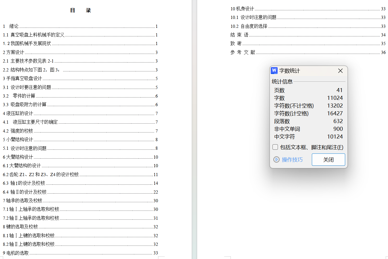Select entry 3.2 零件的计算
The width and height of the screenshot is (388, 259).
coord(80,96)
